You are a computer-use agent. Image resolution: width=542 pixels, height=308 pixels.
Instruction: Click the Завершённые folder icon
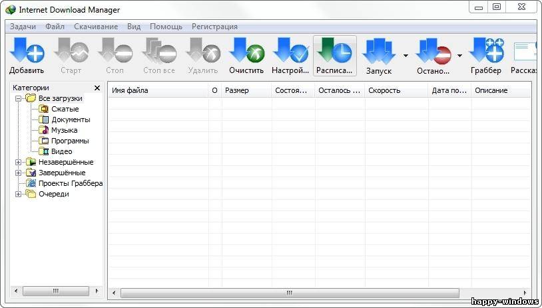31,173
